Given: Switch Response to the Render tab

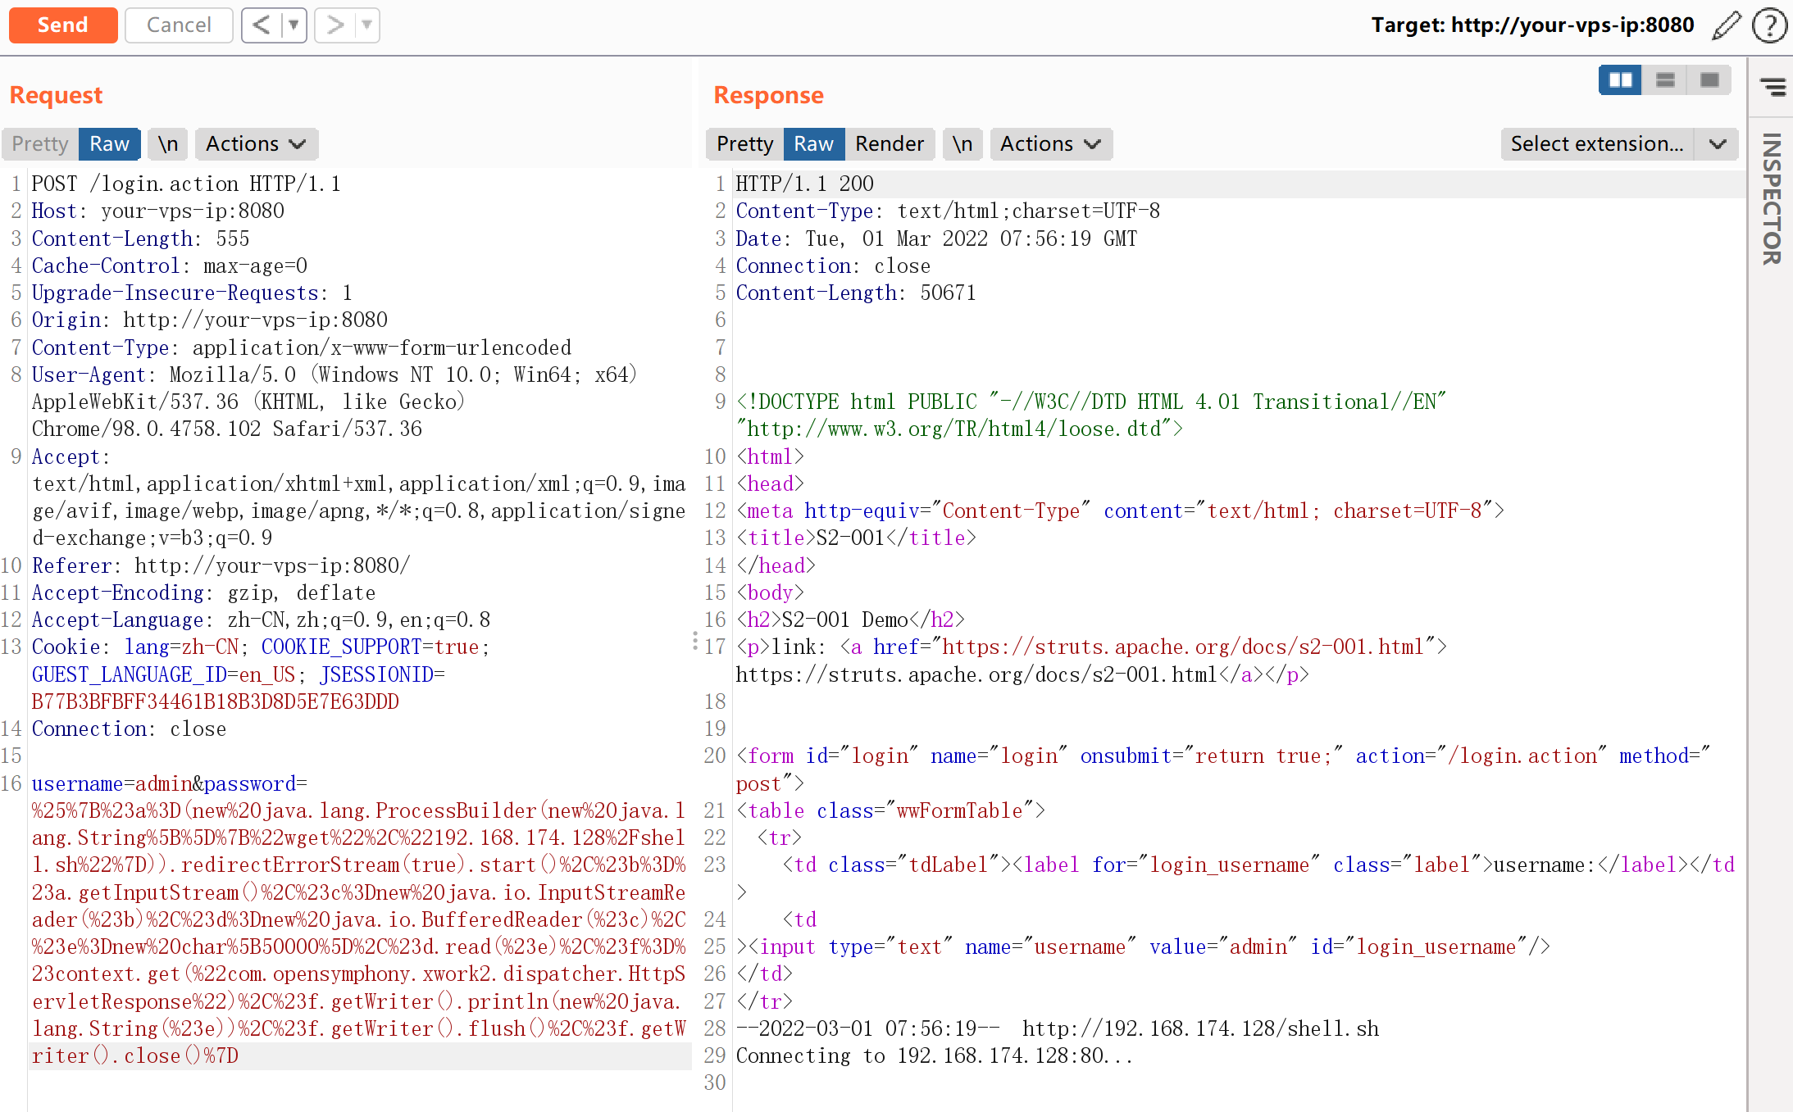Looking at the screenshot, I should pos(889,143).
